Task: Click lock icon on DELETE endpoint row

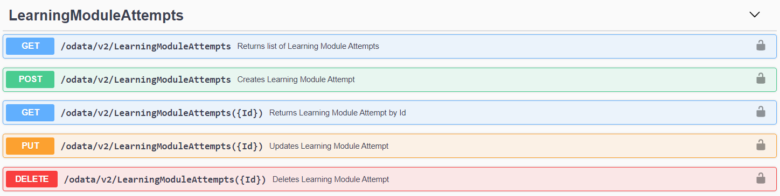Action: (761, 179)
